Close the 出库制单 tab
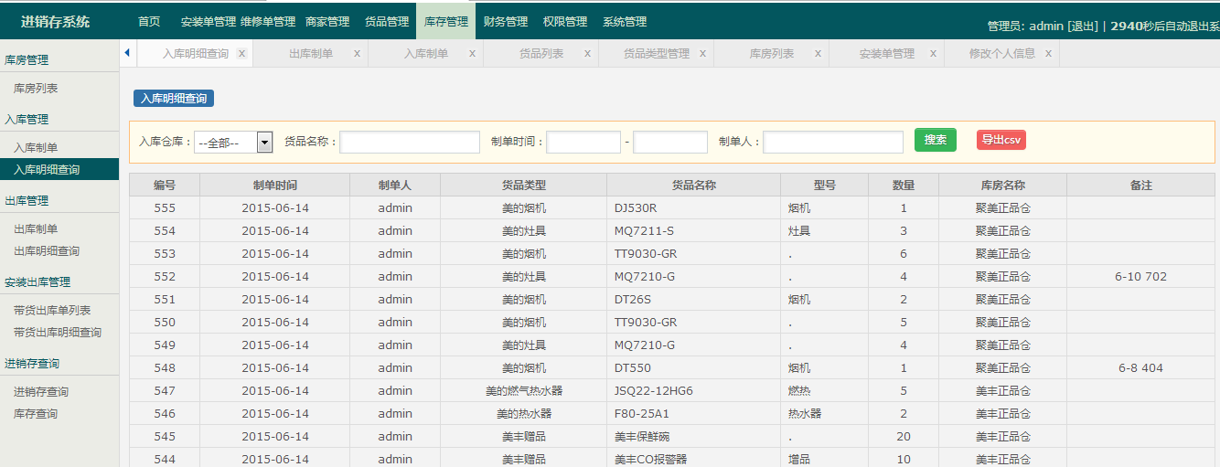Viewport: 1220px width, 467px height. [357, 54]
